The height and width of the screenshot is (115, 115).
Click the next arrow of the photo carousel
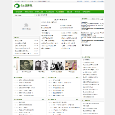(79, 67)
